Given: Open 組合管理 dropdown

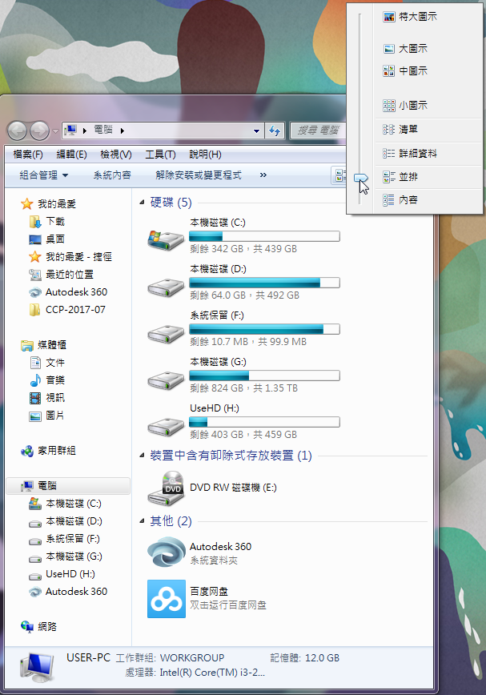Looking at the screenshot, I should click(44, 175).
